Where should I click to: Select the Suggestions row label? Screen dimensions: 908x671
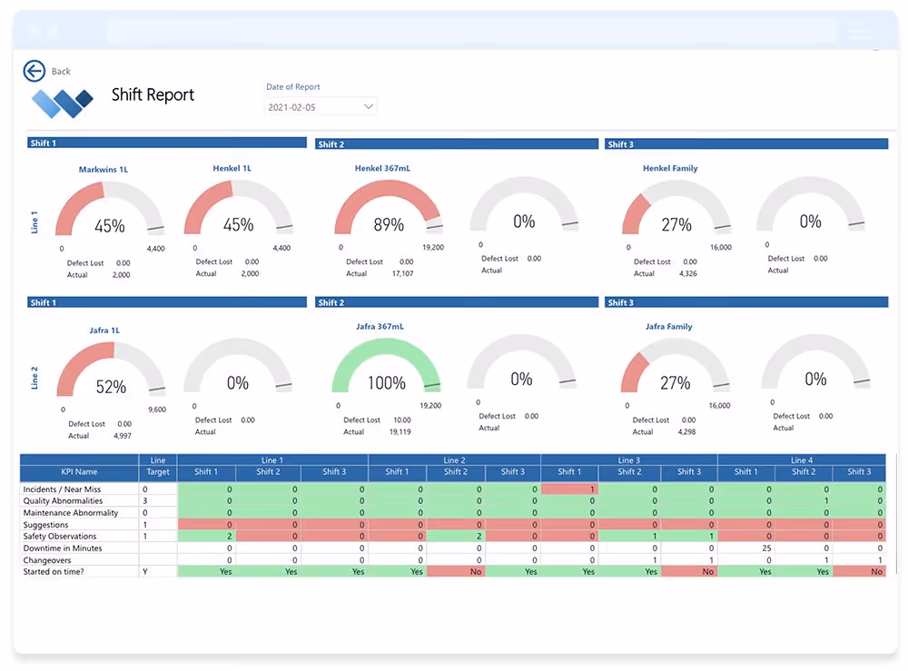[45, 525]
